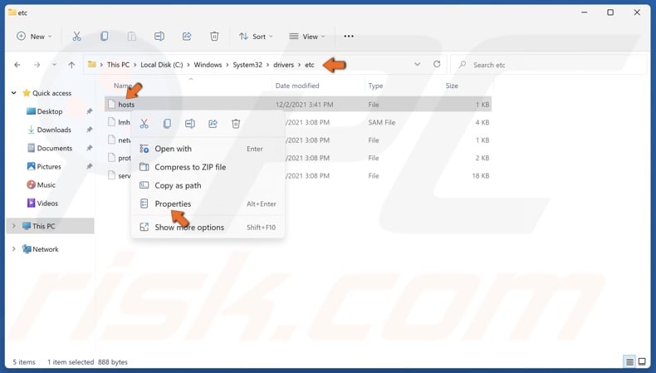Click Local Disk (C:) in the breadcrumb

coord(161,65)
